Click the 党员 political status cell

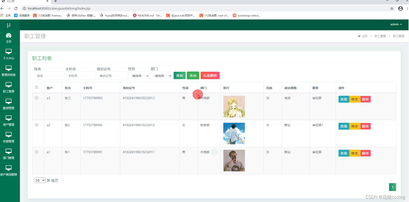[287, 98]
